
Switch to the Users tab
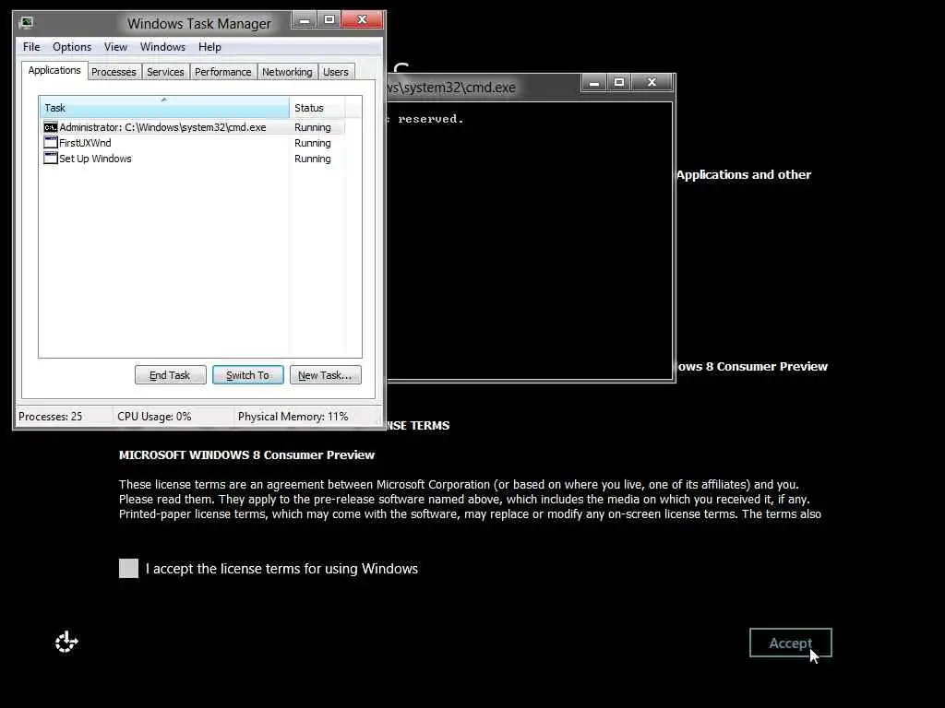336,72
